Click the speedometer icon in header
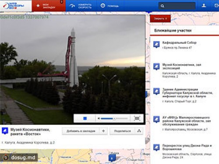219x164 pixels. (x=72, y=6)
